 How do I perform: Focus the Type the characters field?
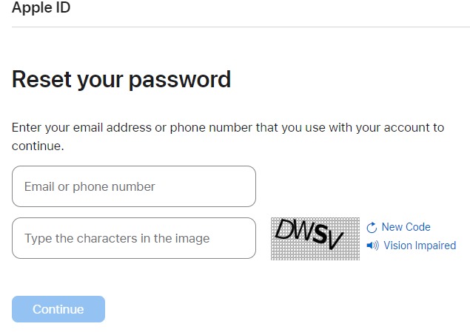pyautogui.click(x=134, y=238)
